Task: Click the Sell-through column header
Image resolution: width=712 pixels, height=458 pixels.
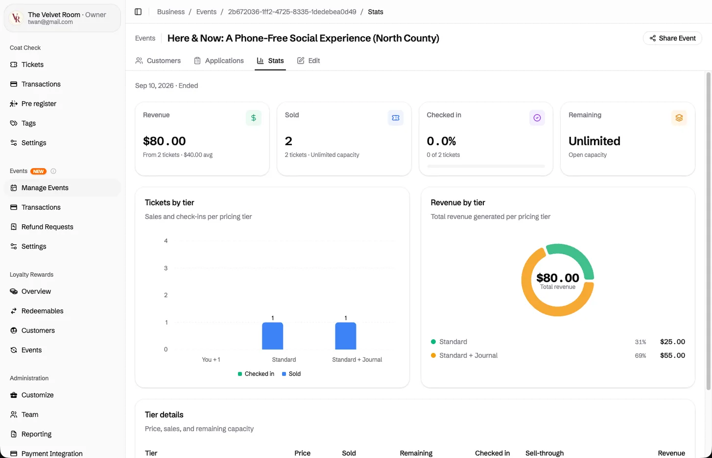Action: (545, 453)
